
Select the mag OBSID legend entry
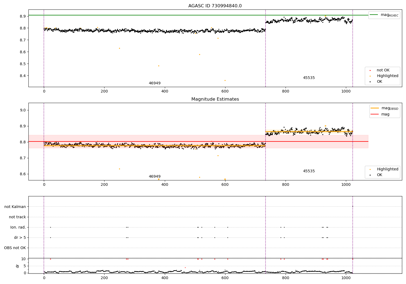pos(385,108)
